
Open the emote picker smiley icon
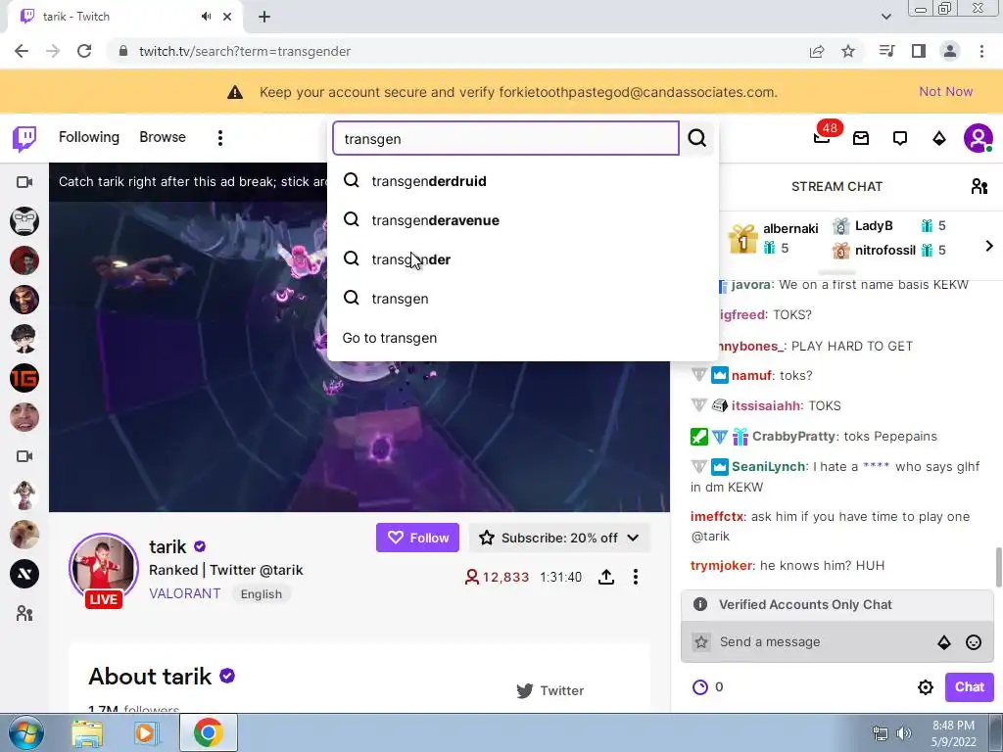[973, 642]
